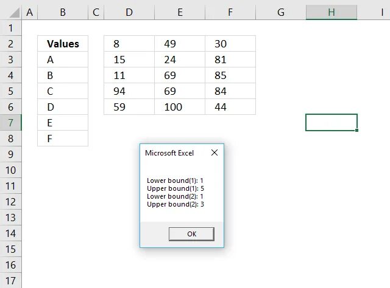The image size is (390, 288).
Task: Select cell with letter A in column B
Action: [x=63, y=60]
